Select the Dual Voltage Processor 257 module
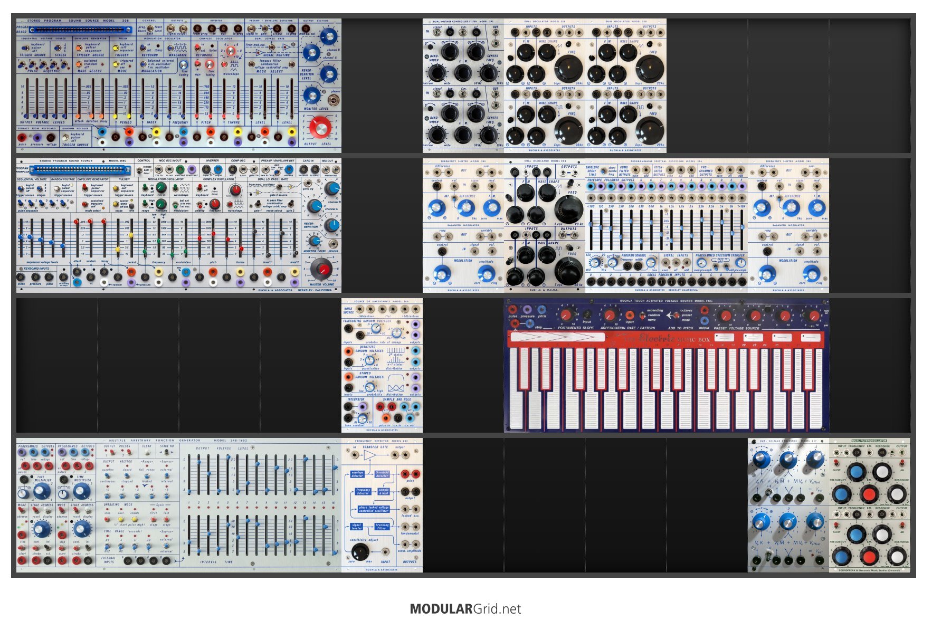 (788, 505)
